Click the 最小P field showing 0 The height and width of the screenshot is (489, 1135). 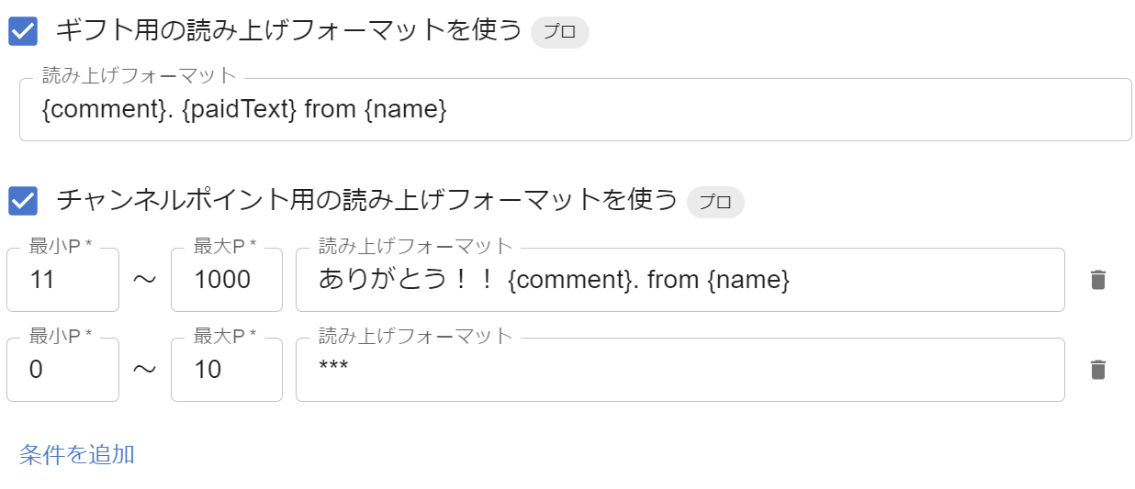[x=62, y=370]
